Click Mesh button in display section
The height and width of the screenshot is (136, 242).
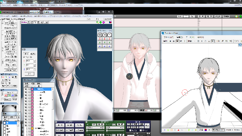click(15, 99)
